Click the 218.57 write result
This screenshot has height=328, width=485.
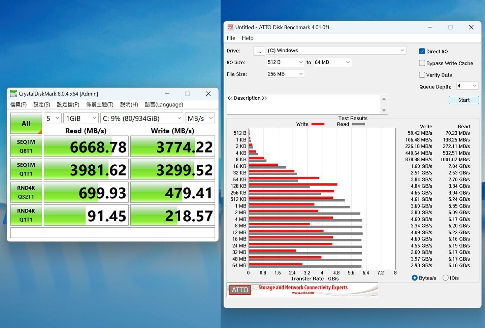tap(172, 215)
